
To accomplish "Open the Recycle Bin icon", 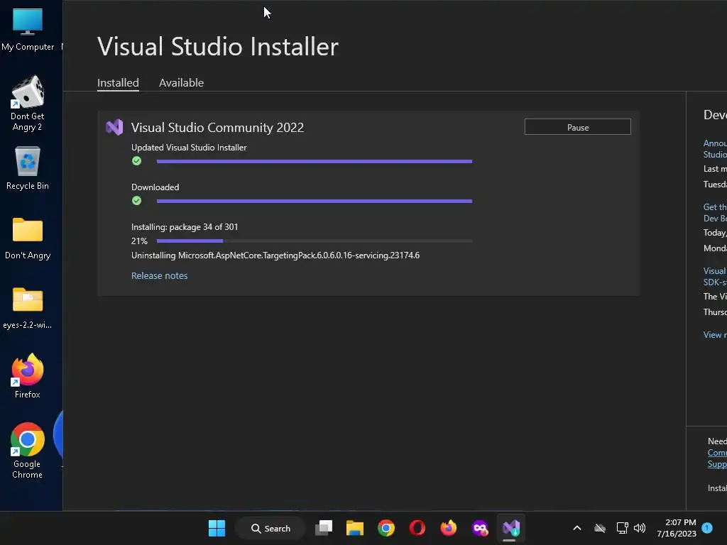I will 28,167.
